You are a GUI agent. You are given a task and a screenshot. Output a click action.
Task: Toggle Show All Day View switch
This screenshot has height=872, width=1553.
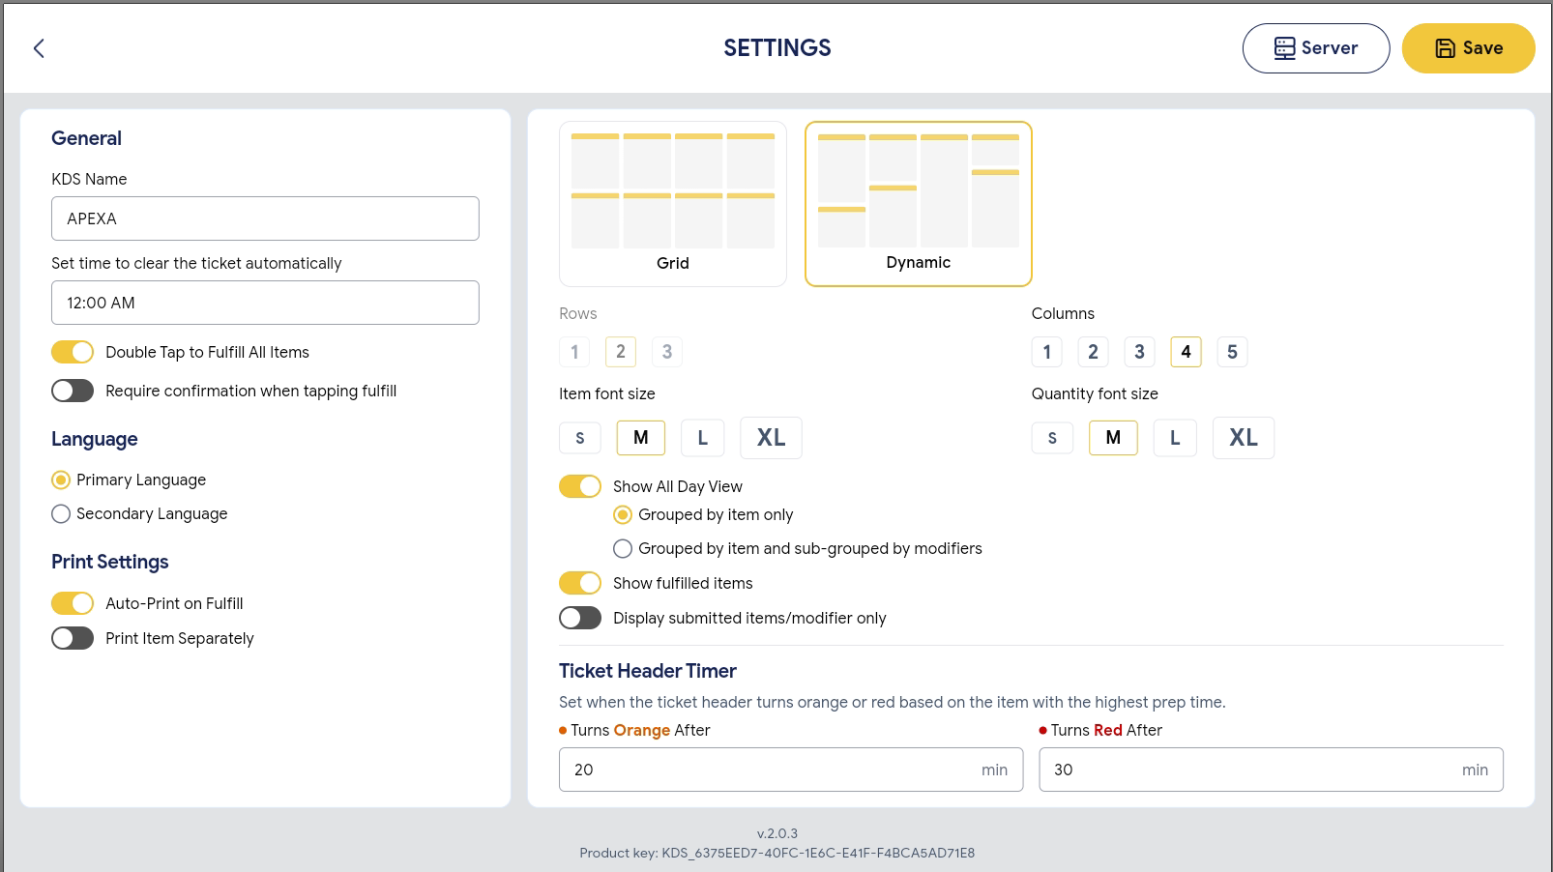pyautogui.click(x=580, y=486)
